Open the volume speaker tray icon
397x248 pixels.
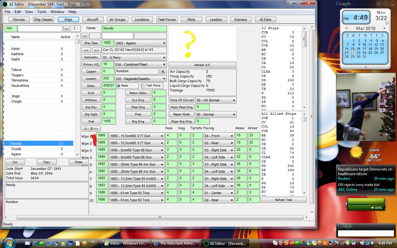[x=373, y=243]
